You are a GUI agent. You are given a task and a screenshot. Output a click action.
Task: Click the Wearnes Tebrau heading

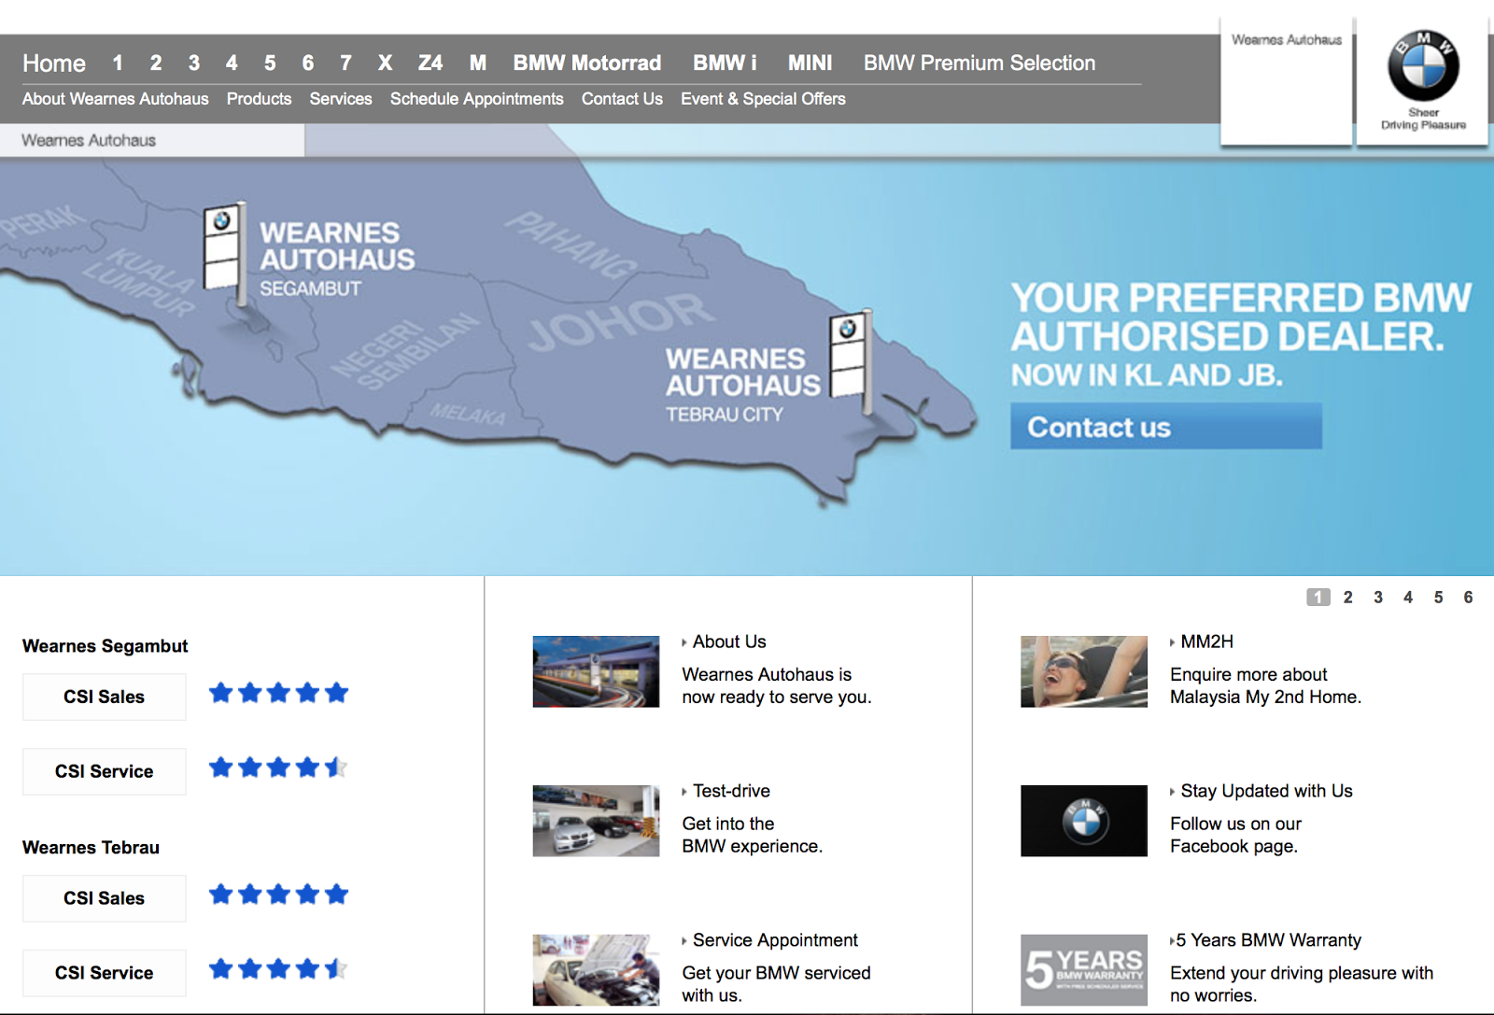pos(92,848)
